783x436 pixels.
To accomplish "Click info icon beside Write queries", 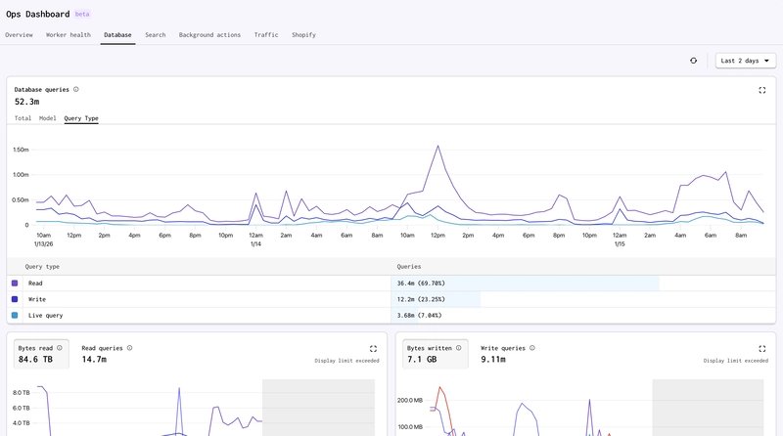I will 533,347.
